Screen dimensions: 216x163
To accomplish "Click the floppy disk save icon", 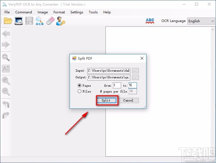I will click(x=29, y=21).
